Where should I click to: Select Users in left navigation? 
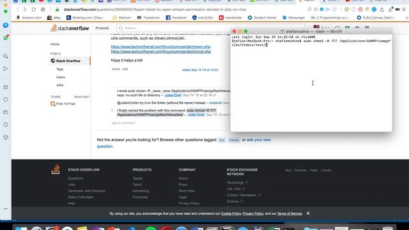click(x=61, y=77)
